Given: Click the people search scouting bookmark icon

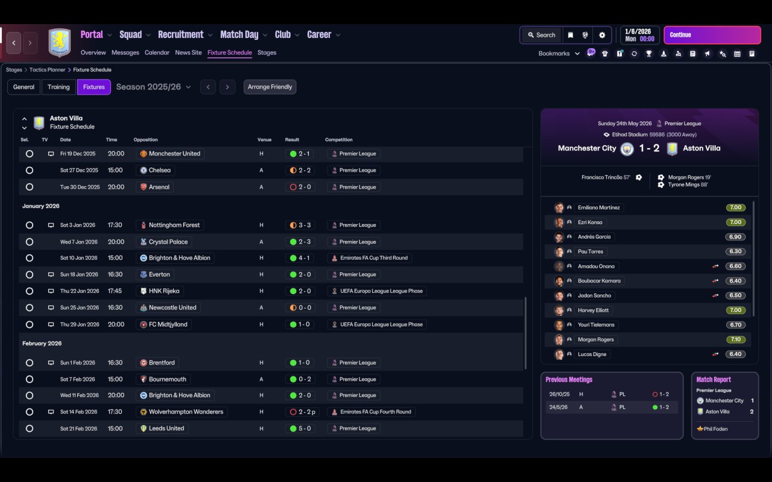Looking at the screenshot, I should pyautogui.click(x=679, y=54).
